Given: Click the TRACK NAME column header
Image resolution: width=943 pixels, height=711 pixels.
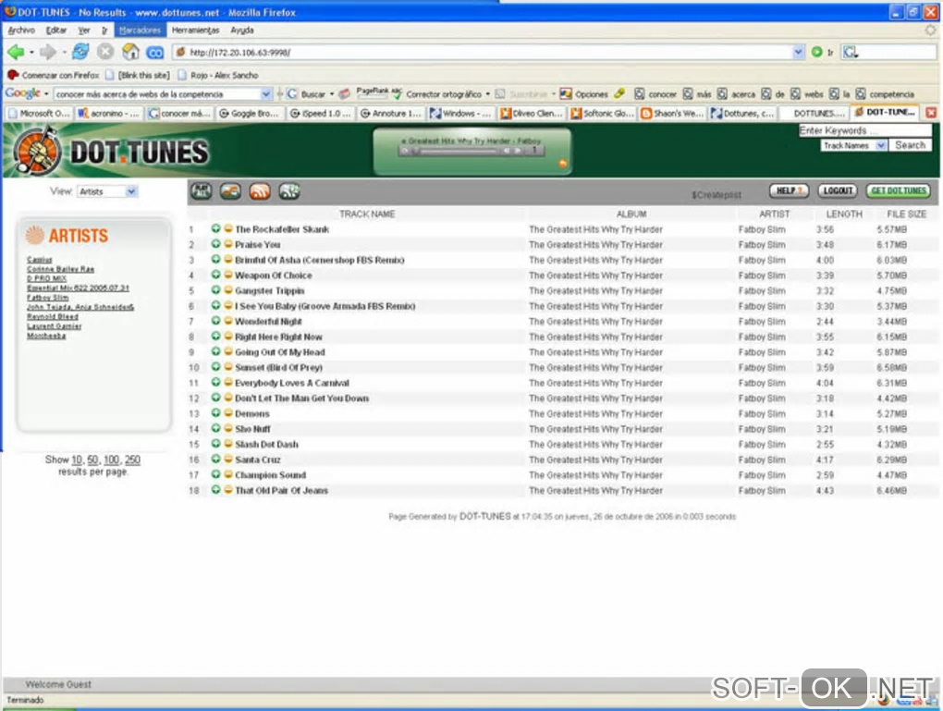Looking at the screenshot, I should [367, 215].
